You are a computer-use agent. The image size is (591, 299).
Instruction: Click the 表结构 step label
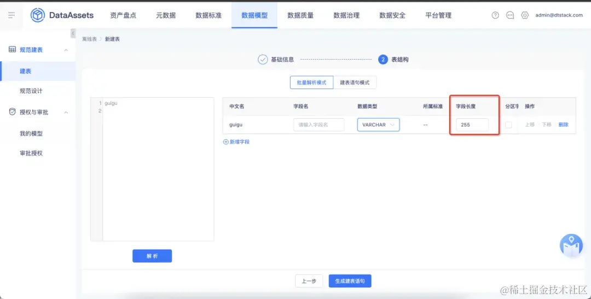[400, 60]
